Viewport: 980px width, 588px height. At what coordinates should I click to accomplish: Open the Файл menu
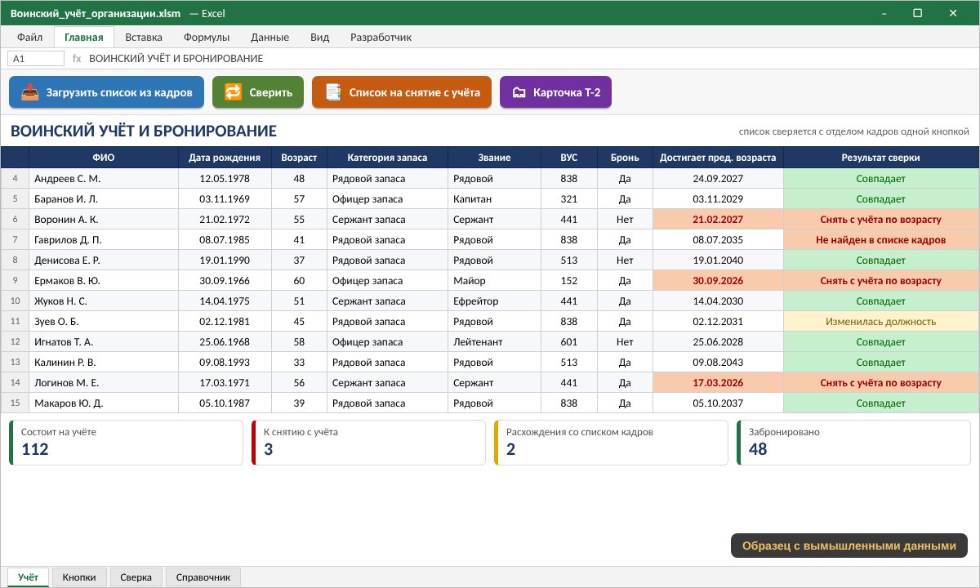[x=29, y=37]
